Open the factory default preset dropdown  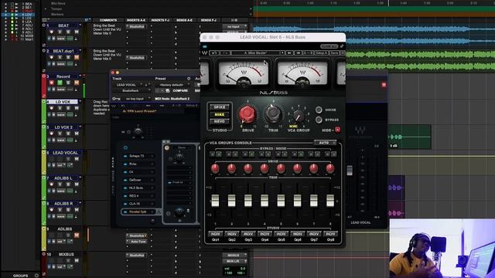172,85
